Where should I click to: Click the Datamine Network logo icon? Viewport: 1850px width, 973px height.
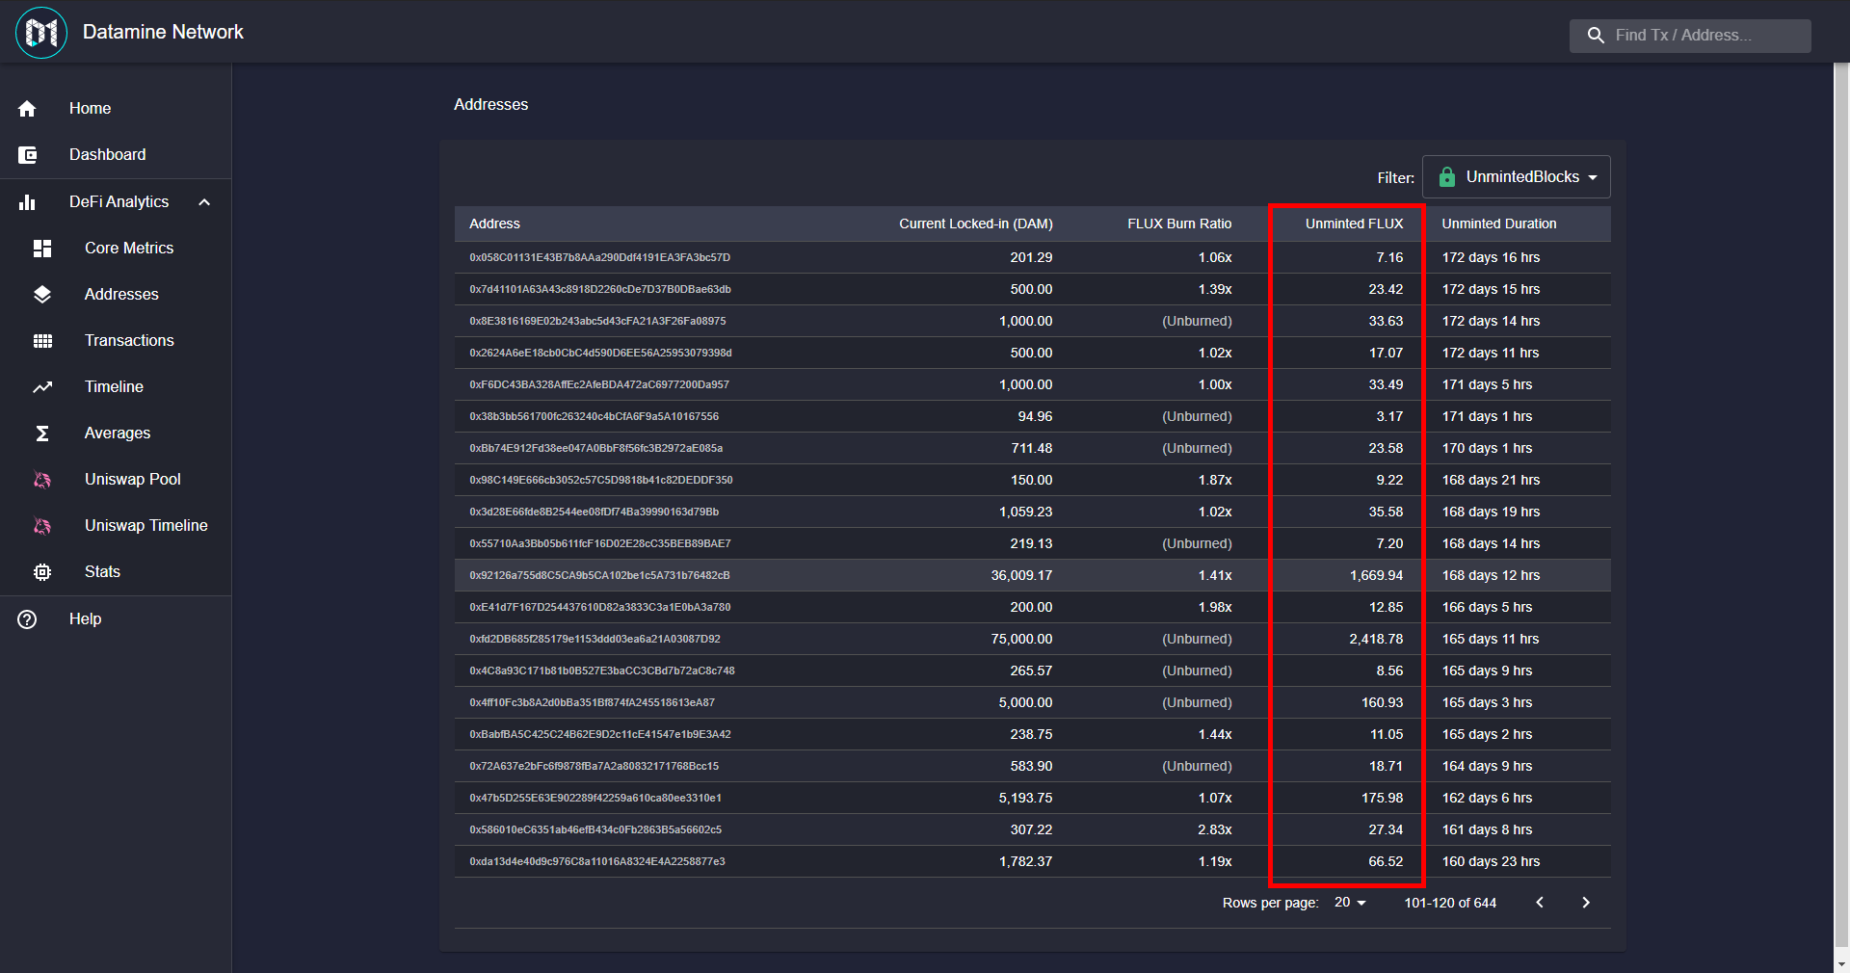point(41,33)
